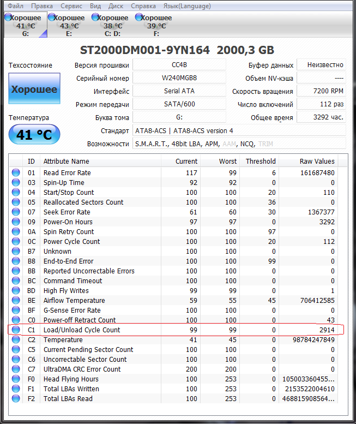Click status orb for C2 Temperature row
356x424 pixels.
tap(16, 339)
